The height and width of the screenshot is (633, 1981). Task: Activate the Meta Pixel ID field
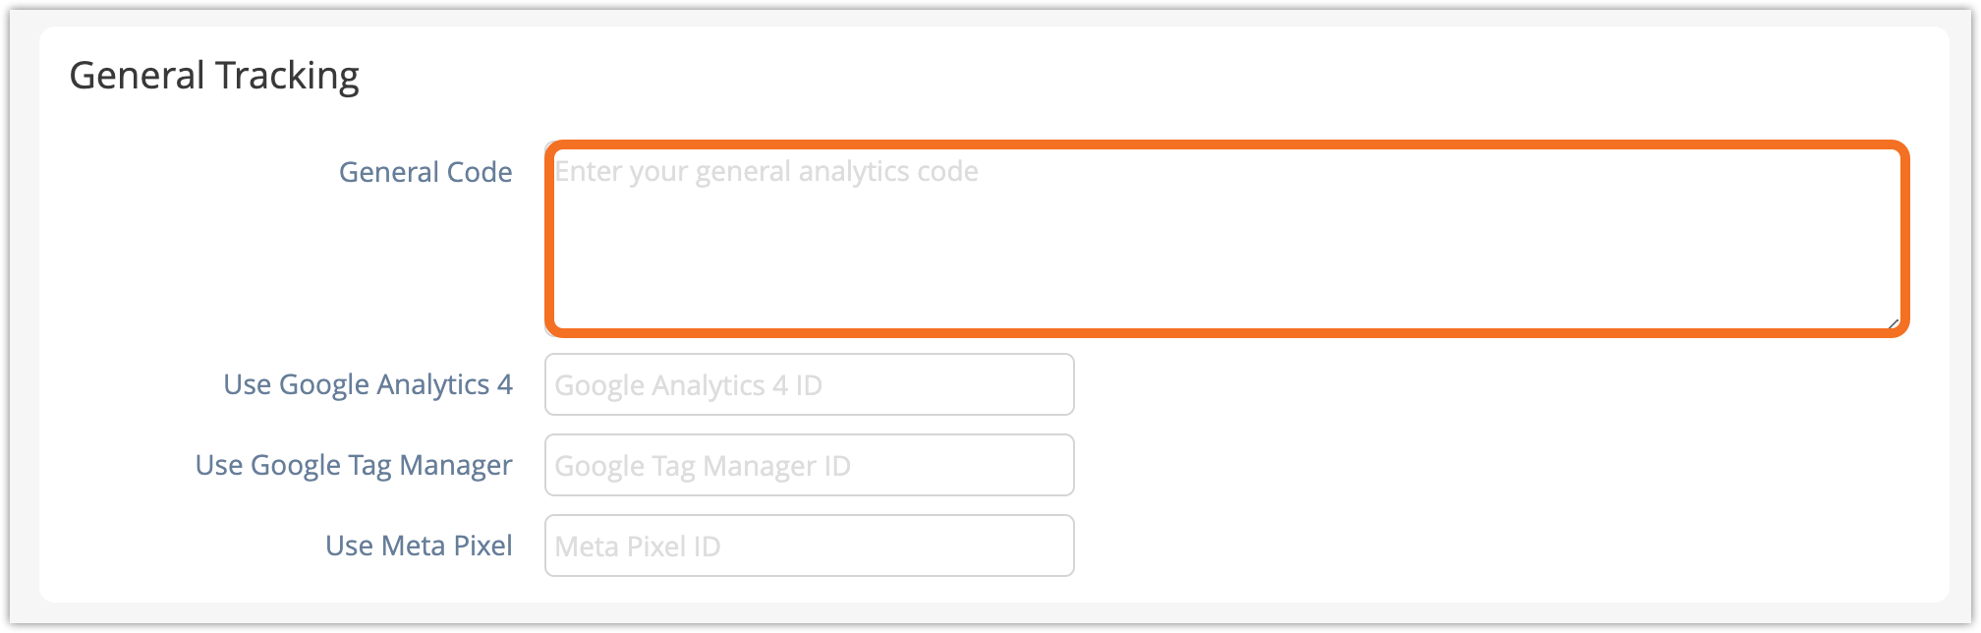809,546
